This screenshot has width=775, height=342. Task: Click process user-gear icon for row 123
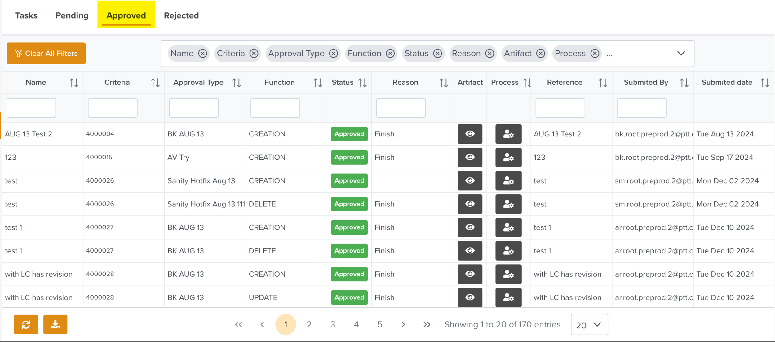pos(508,157)
